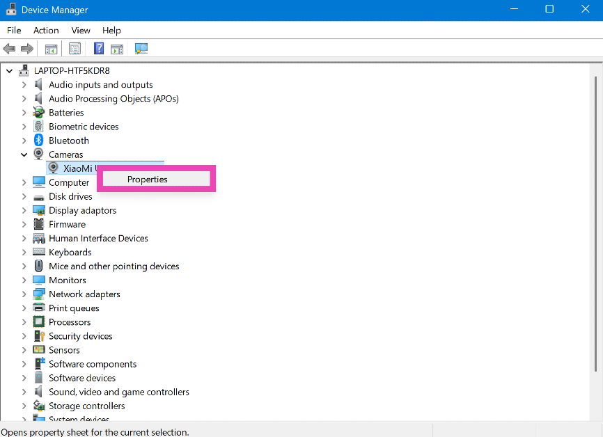Expand the Network adapters category
Image resolution: width=603 pixels, height=437 pixels.
pos(24,294)
